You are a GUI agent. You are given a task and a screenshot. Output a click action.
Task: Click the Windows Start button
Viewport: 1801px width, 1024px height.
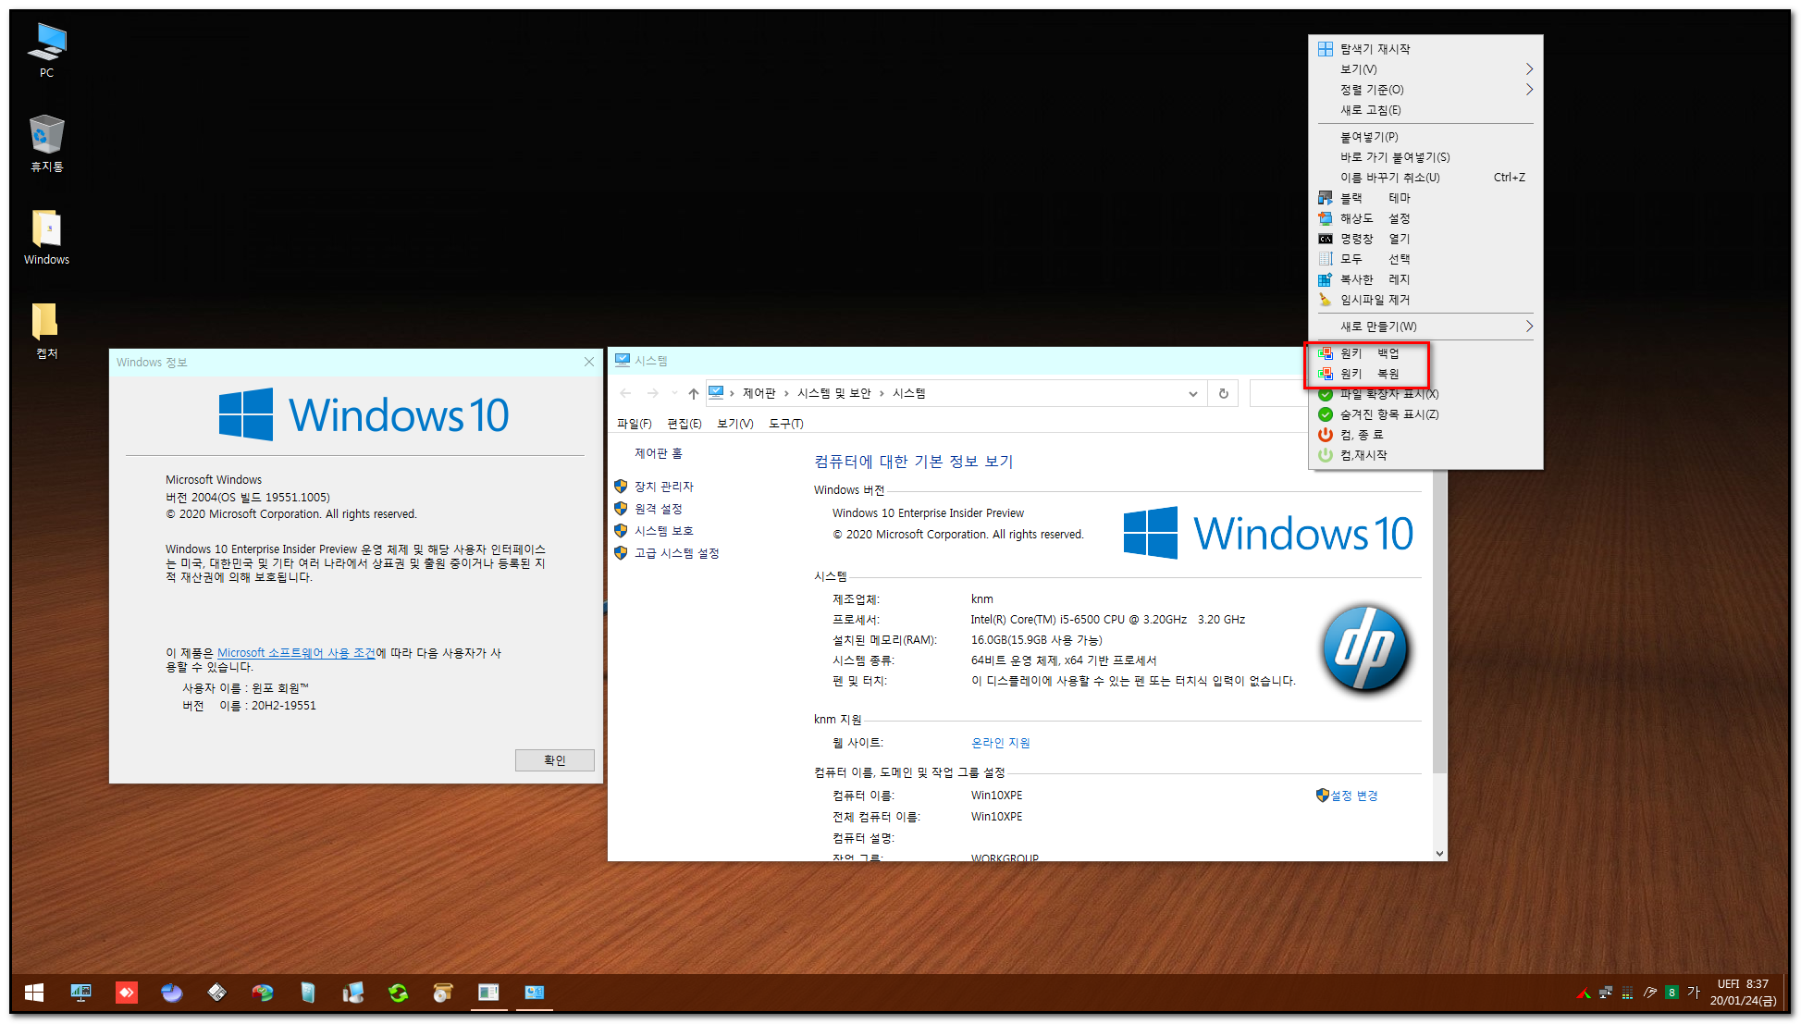[x=34, y=993]
